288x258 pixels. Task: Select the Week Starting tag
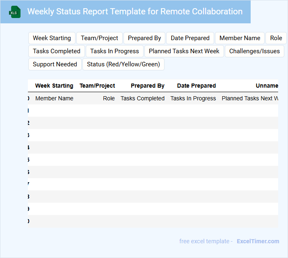[52, 38]
